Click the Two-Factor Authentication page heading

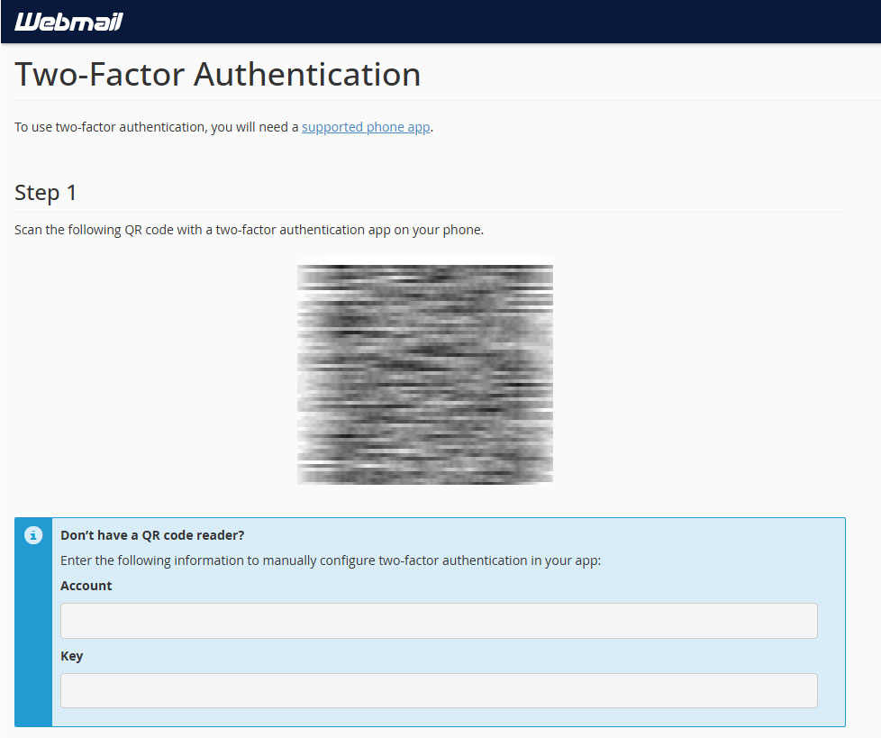[x=218, y=74]
